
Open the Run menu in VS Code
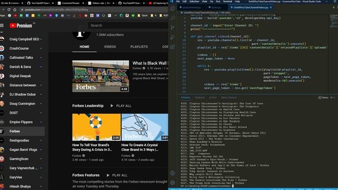tap(218, 1)
